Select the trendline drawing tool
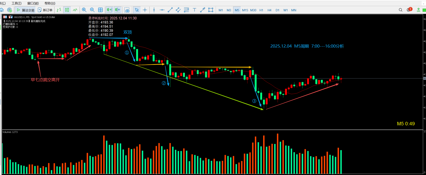Image resolution: width=426 pixels, height=175 pixels. [170, 10]
